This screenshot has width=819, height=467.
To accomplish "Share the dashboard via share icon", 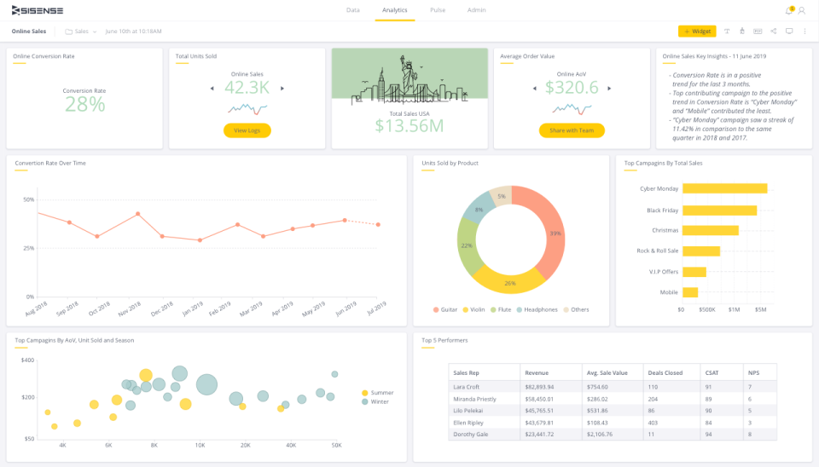I will [774, 32].
